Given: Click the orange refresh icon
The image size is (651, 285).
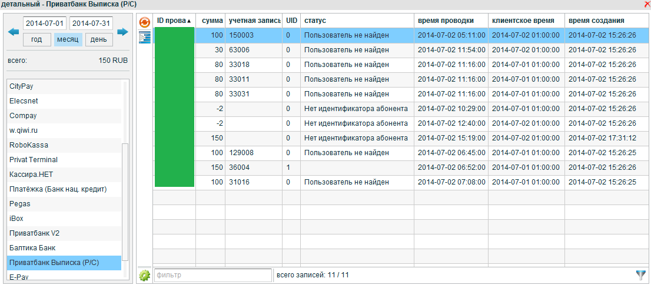Looking at the screenshot, I should (144, 22).
